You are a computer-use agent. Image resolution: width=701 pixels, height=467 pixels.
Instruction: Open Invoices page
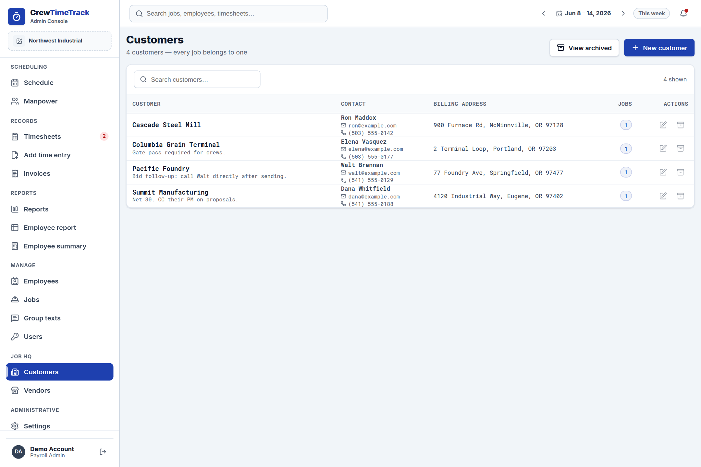(60, 174)
